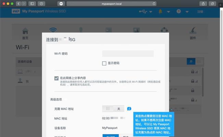223x137 pixels.
Task: Click the ABP ad blocker extension icon
Action: click(61, 4)
